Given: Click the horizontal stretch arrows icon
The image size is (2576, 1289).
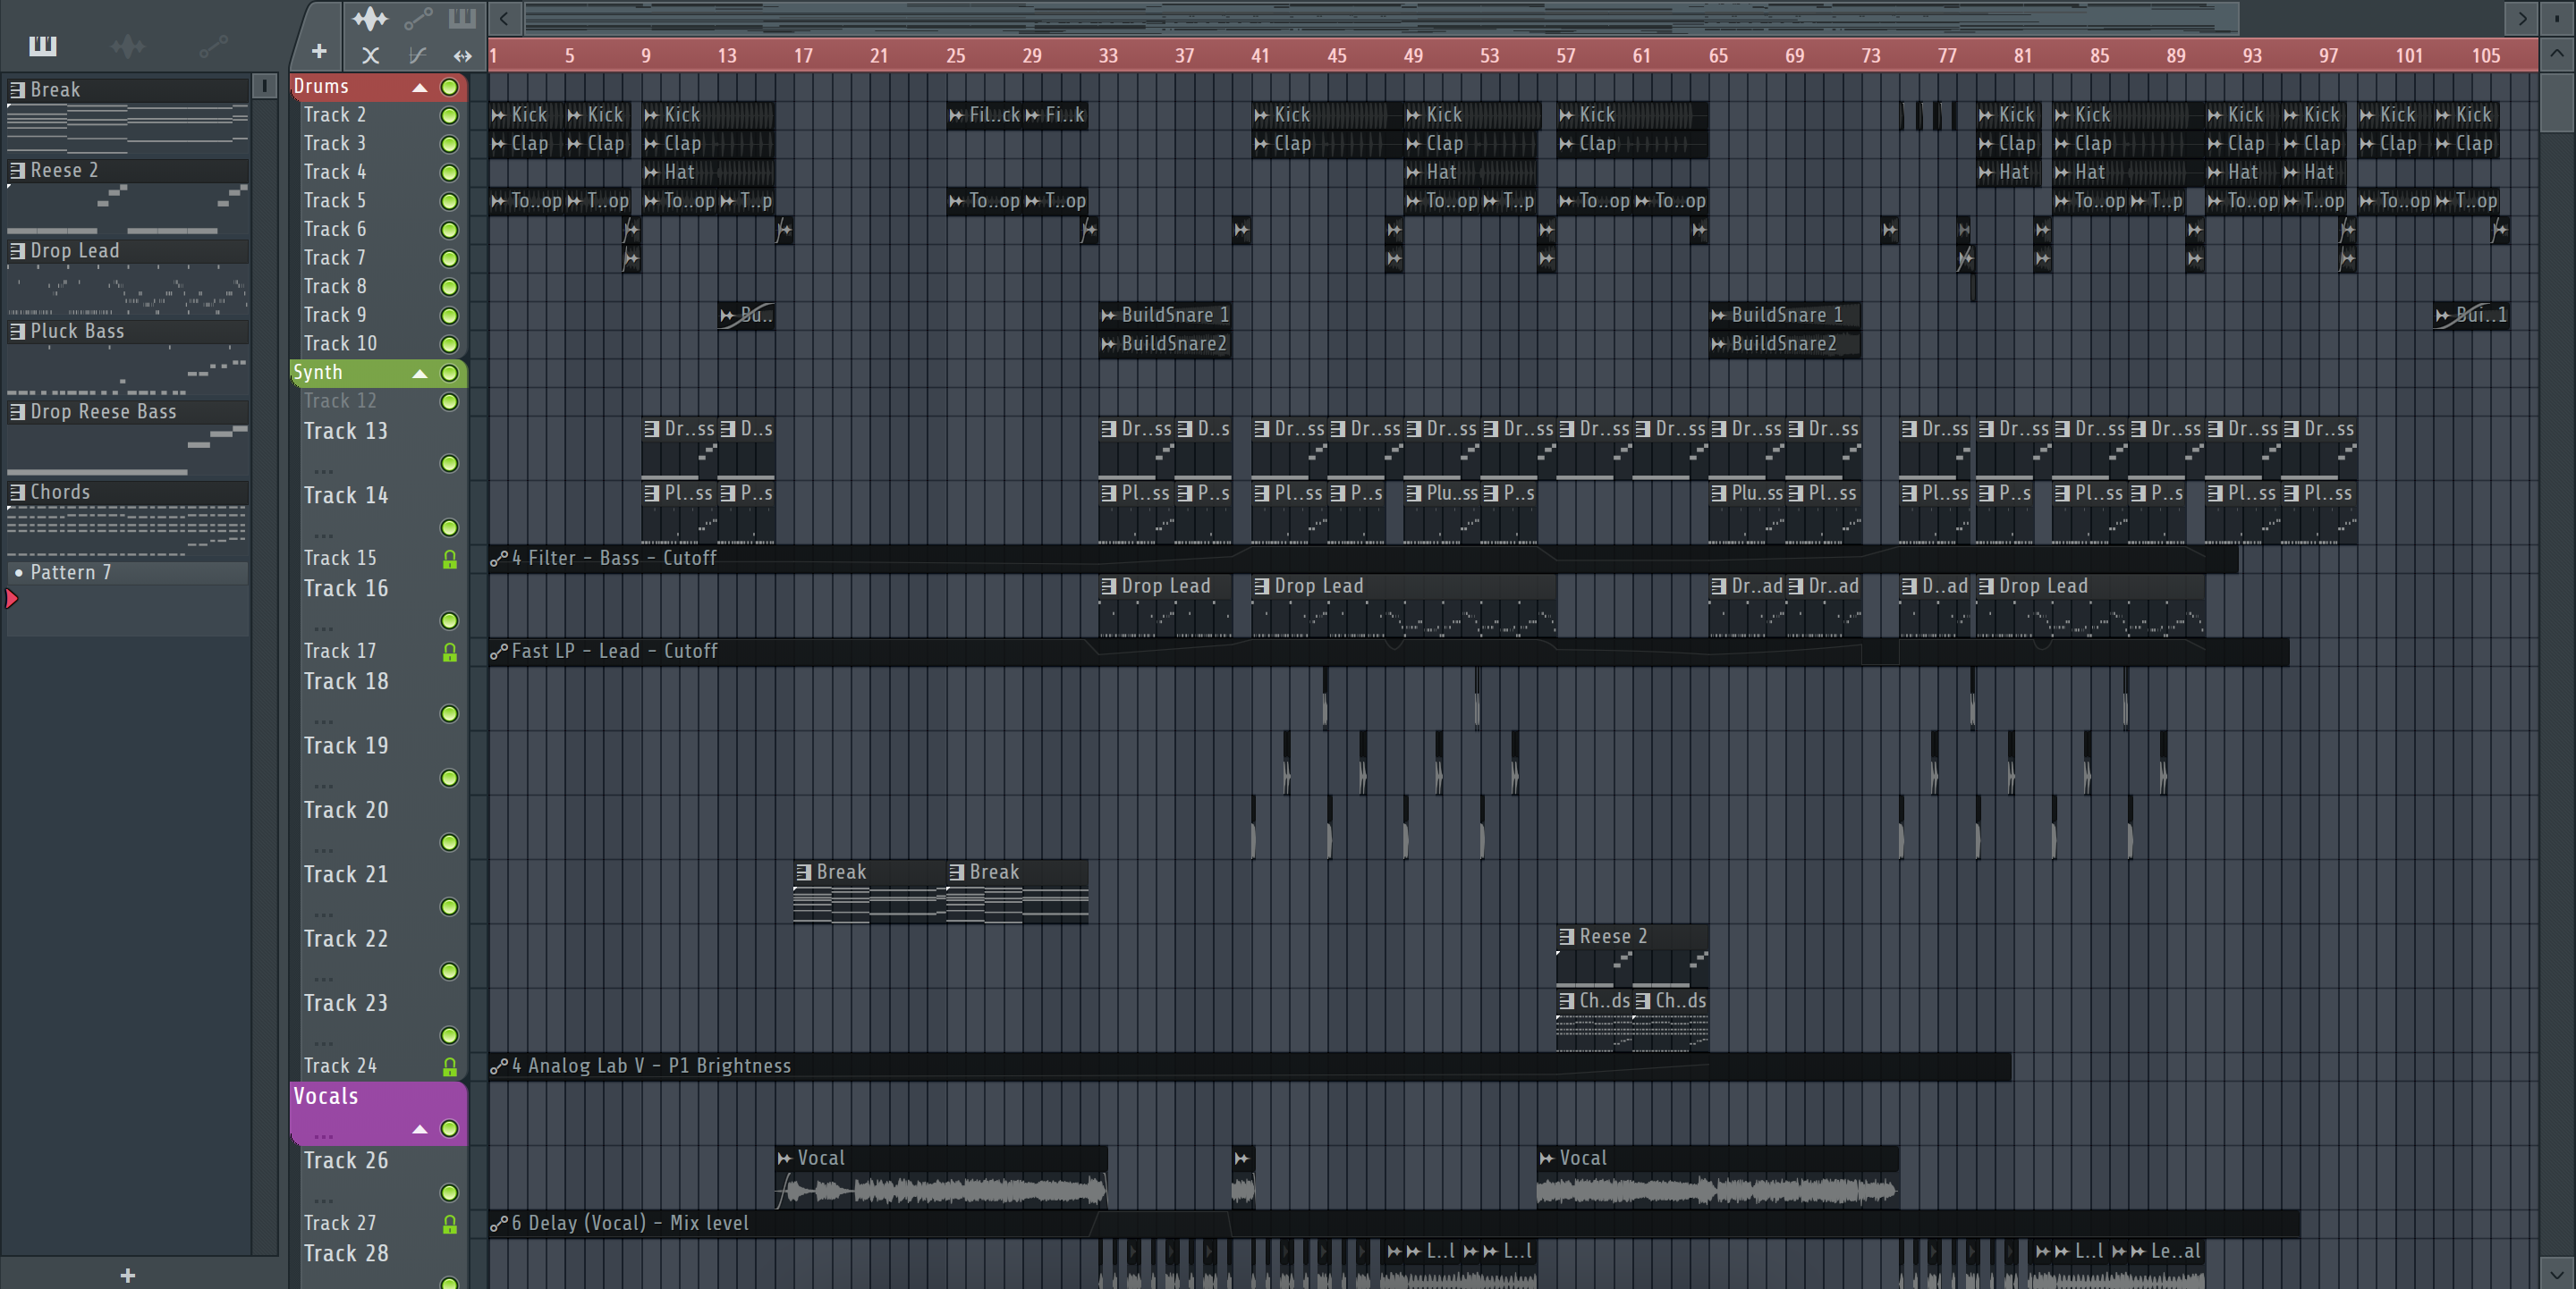Looking at the screenshot, I should (x=462, y=55).
